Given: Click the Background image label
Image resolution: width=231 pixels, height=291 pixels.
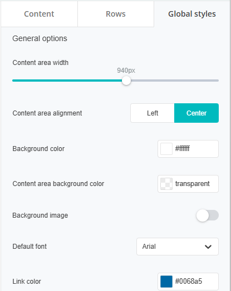Looking at the screenshot, I should click(40, 215).
